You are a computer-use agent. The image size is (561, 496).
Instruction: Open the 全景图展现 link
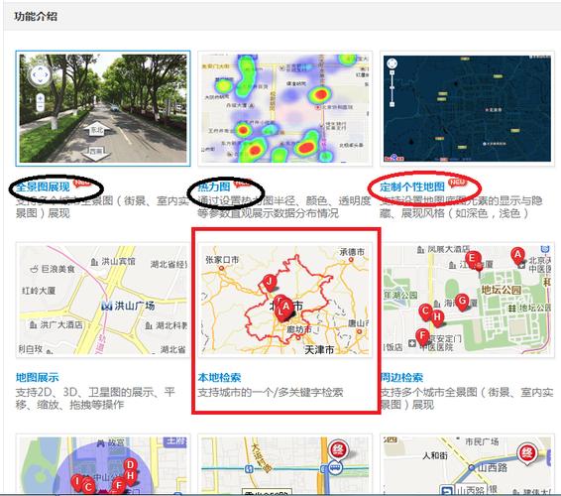[43, 186]
